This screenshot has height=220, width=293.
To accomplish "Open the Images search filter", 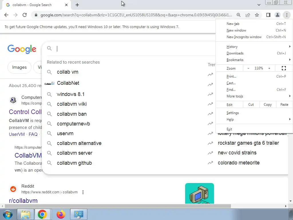I will [x=19, y=67].
